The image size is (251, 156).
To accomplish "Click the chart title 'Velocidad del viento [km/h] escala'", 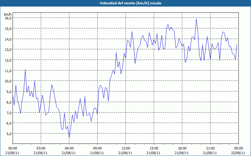I will [x=130, y=3].
